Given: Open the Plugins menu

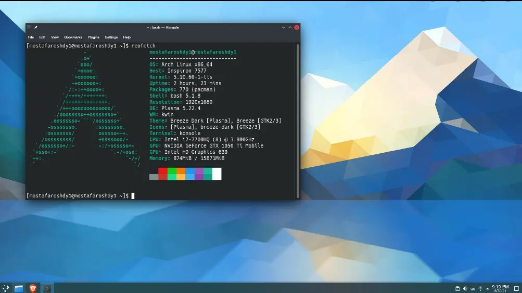Looking at the screenshot, I should click(93, 37).
